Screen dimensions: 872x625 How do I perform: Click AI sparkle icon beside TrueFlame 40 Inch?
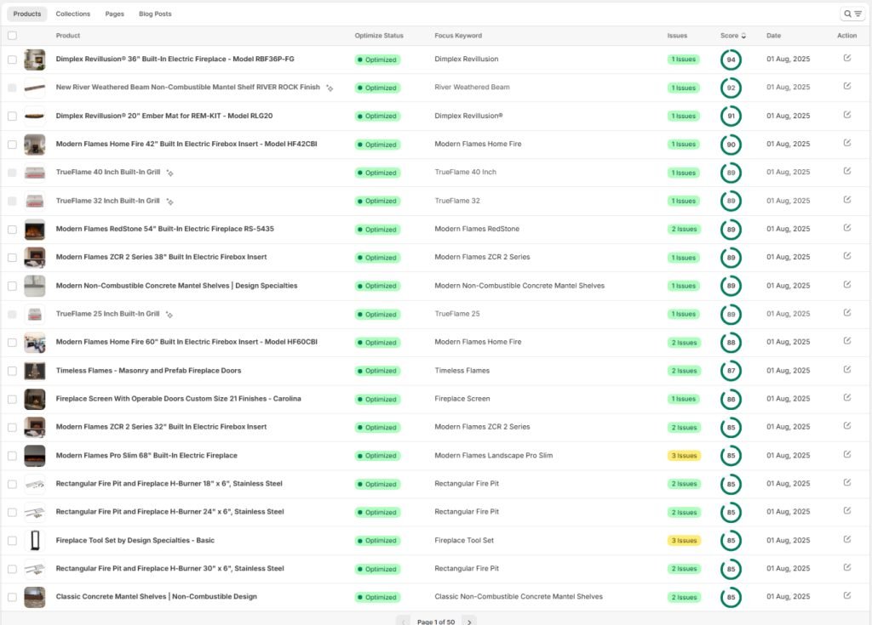pyautogui.click(x=169, y=173)
